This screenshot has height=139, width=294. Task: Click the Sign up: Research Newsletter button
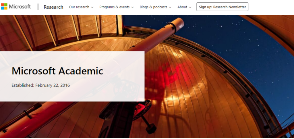click(223, 7)
